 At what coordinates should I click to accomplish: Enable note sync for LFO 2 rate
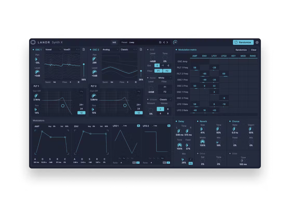tap(168, 163)
